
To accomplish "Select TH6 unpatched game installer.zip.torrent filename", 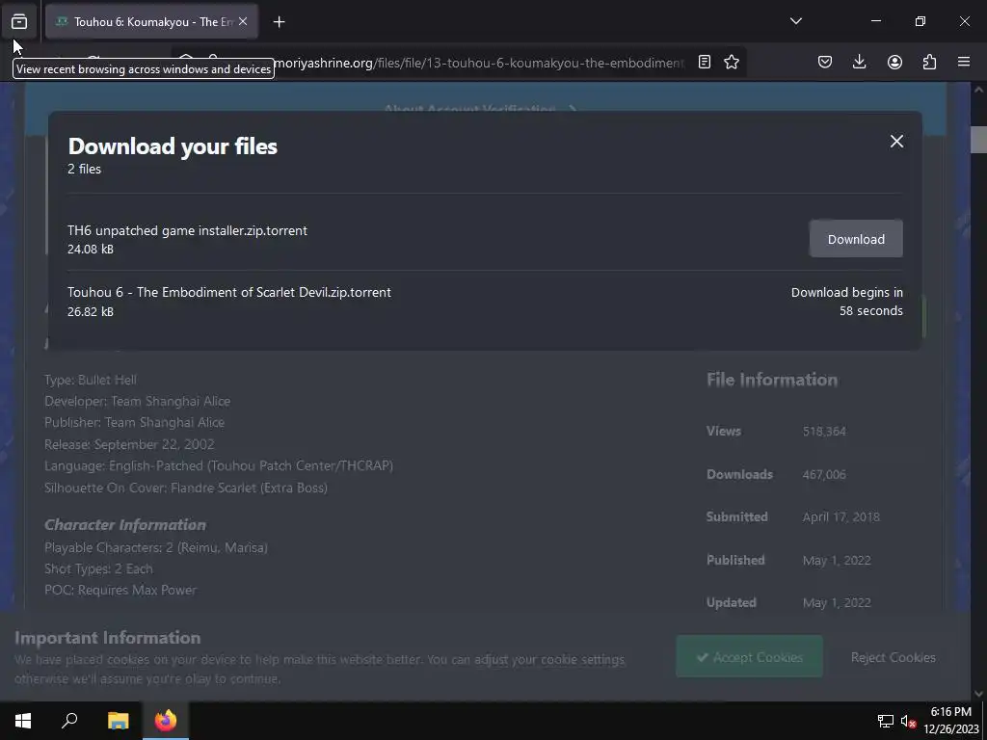I will 188,230.
